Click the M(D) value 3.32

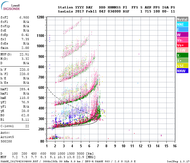coord(25,59)
